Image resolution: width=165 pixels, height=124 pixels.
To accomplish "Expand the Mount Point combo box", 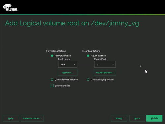I will [105, 64].
